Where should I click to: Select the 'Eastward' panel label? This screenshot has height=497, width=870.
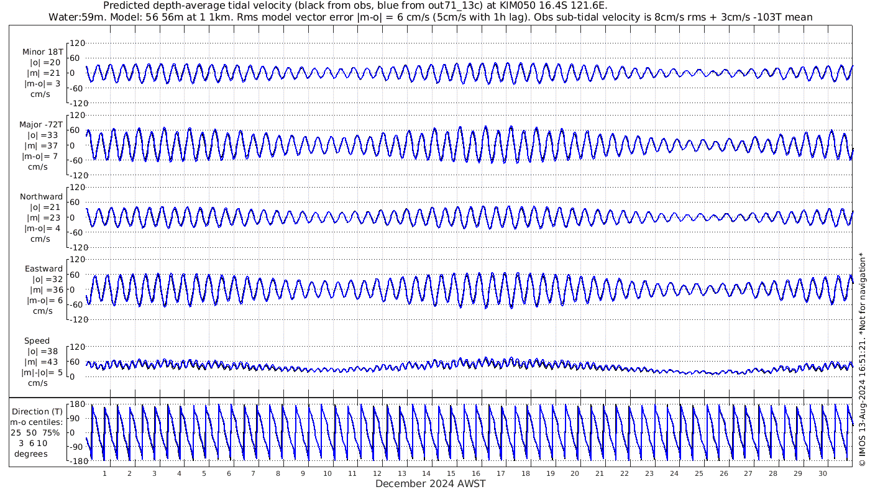point(43,269)
